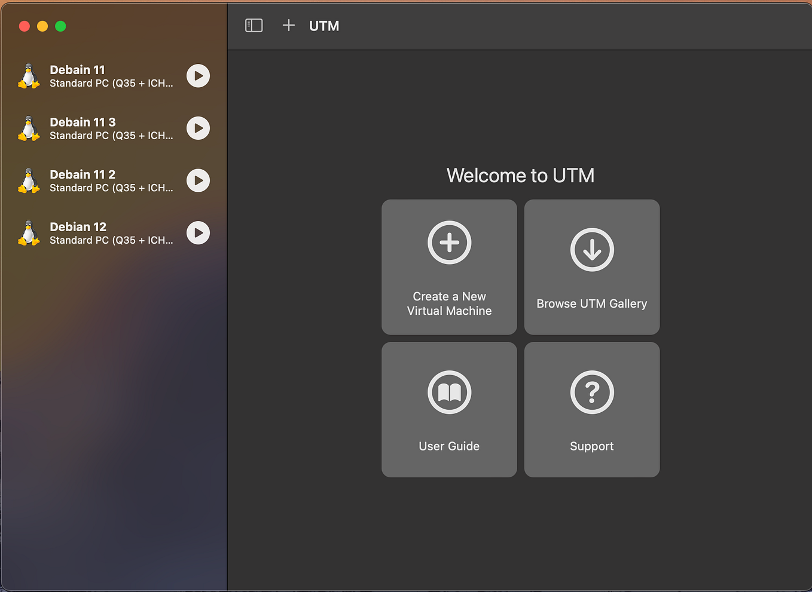Close the UTM window with red button

click(x=25, y=26)
